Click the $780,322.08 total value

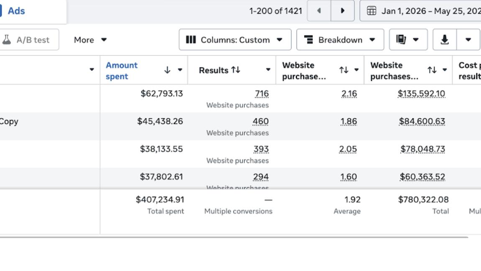(423, 200)
